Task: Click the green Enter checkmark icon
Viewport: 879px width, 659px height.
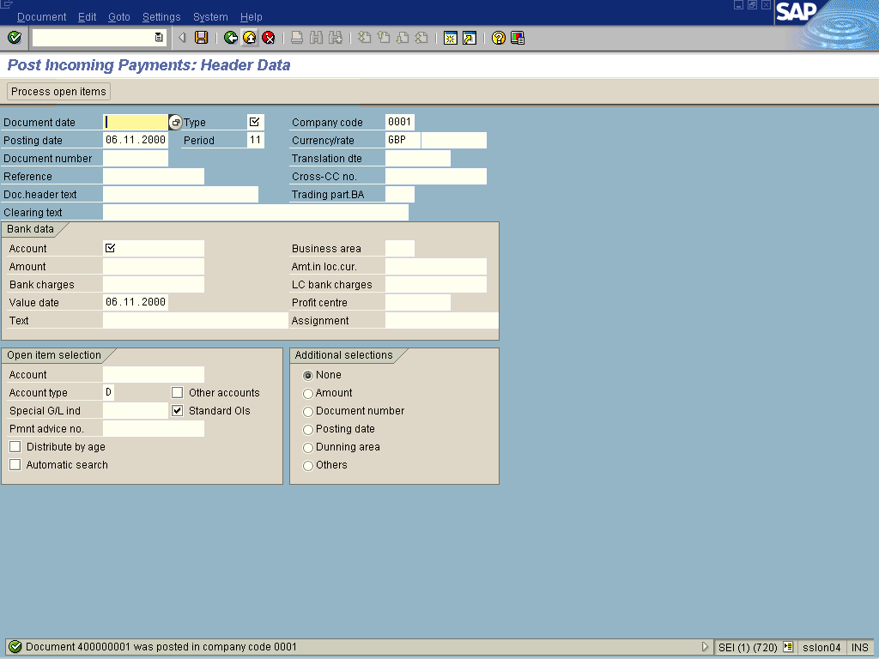Action: [x=14, y=38]
